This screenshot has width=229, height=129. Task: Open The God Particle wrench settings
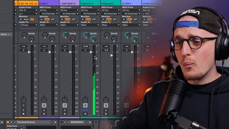tap(15, 122)
